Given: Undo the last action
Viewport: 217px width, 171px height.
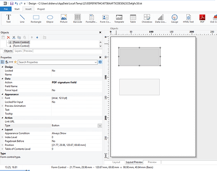Looking at the screenshot, I should click(16, 3).
